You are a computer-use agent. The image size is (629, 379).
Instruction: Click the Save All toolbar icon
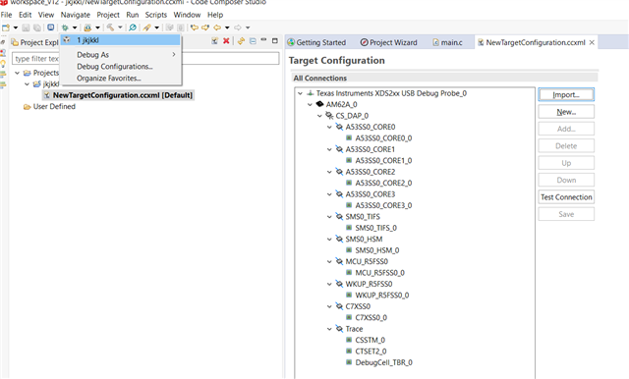pos(37,27)
